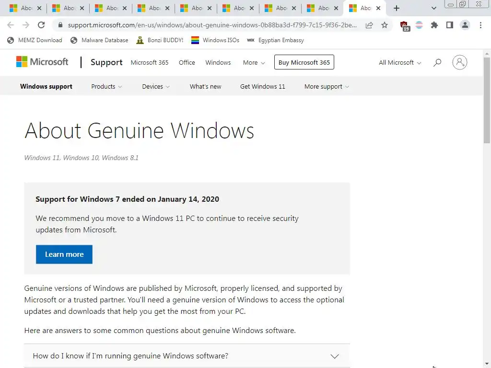The width and height of the screenshot is (491, 368).
Task: Click 'Windows 11, Windows 10, Windows 8.1' text
Action: 82,158
